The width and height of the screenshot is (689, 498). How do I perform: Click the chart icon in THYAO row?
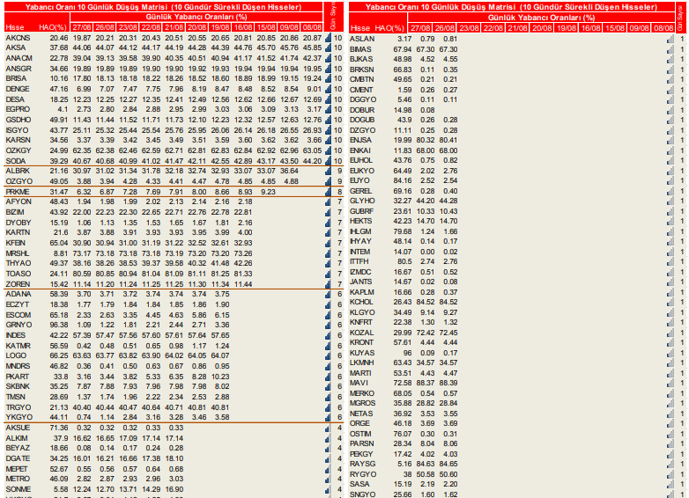(x=328, y=263)
